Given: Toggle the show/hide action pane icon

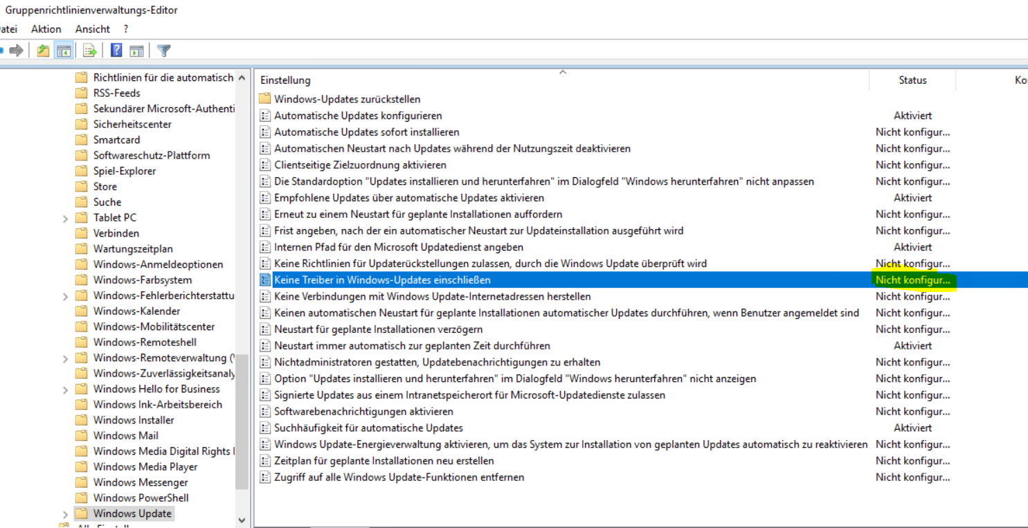Looking at the screenshot, I should pyautogui.click(x=136, y=51).
